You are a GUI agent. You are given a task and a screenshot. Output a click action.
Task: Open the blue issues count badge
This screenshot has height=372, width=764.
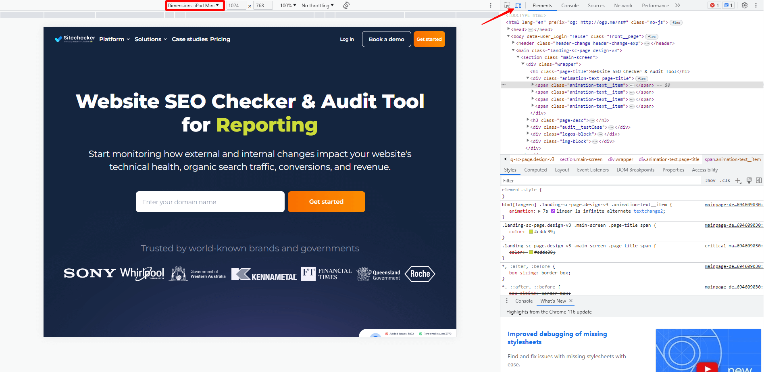click(728, 5)
